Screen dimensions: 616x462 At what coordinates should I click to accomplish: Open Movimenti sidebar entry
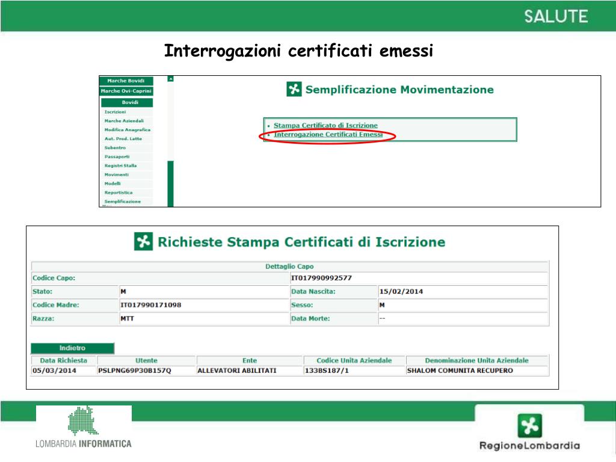click(x=116, y=174)
